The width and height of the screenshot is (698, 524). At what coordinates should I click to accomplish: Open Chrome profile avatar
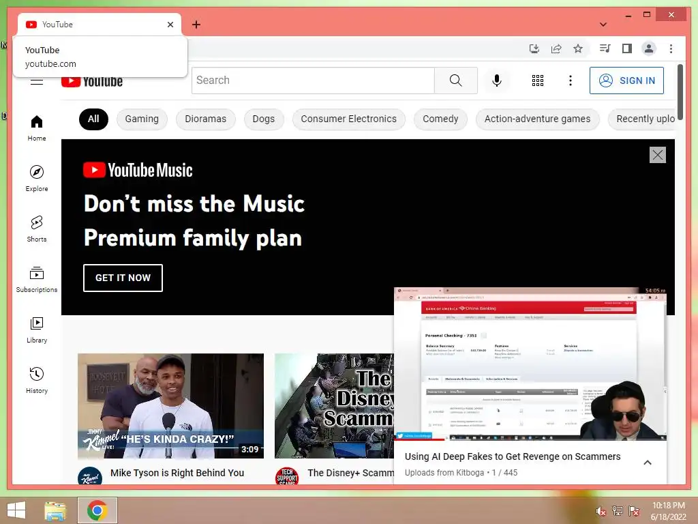coord(649,48)
